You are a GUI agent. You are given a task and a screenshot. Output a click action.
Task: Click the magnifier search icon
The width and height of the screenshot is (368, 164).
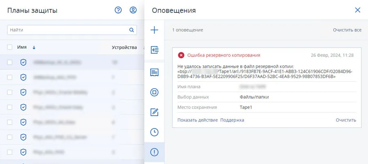point(132,30)
